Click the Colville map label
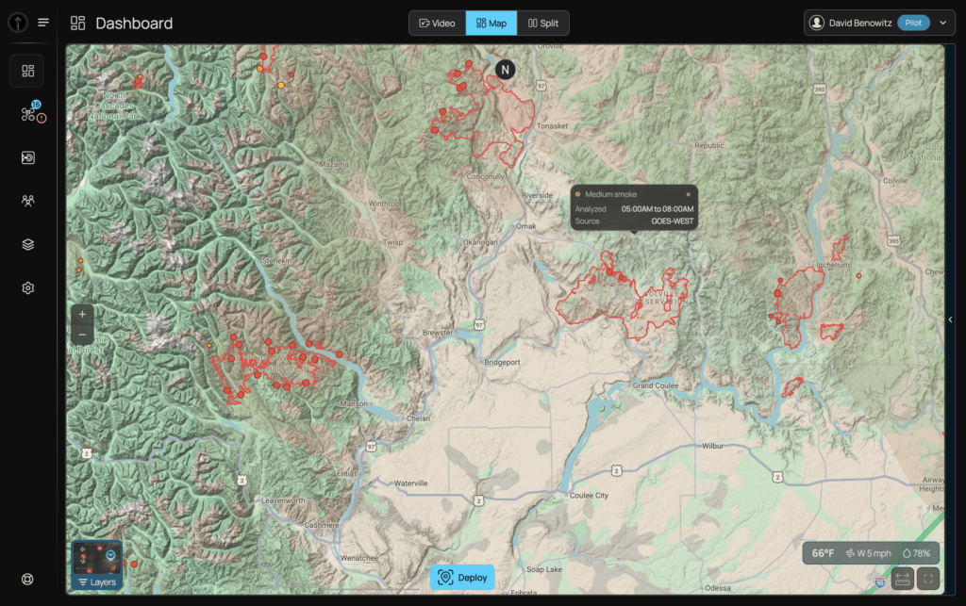 [x=896, y=181]
